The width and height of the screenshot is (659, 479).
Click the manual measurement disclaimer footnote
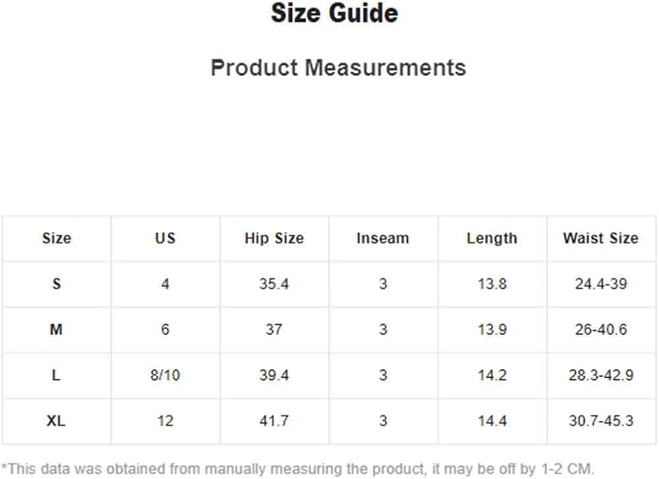point(298,469)
